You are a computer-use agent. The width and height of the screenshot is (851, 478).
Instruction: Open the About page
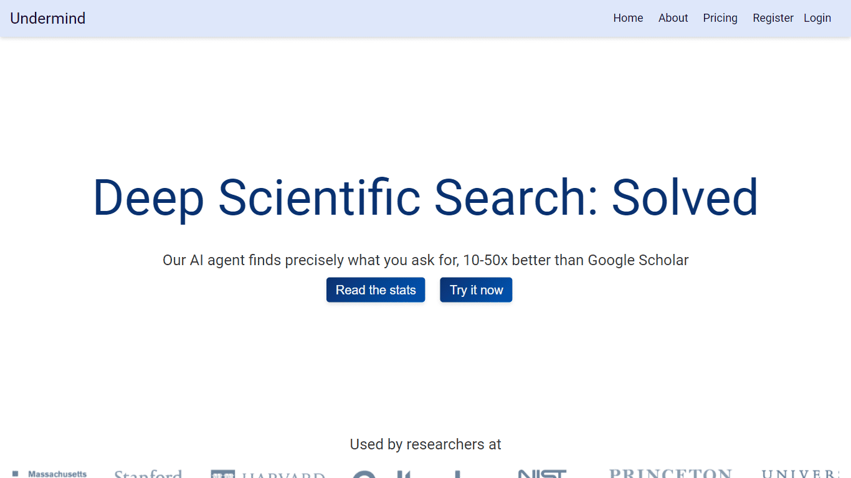[x=673, y=18]
